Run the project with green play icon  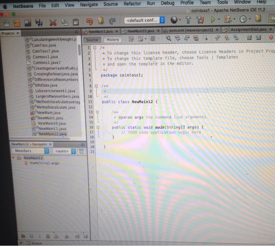(x=213, y=19)
